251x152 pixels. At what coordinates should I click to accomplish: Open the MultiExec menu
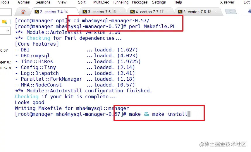(101, 2)
